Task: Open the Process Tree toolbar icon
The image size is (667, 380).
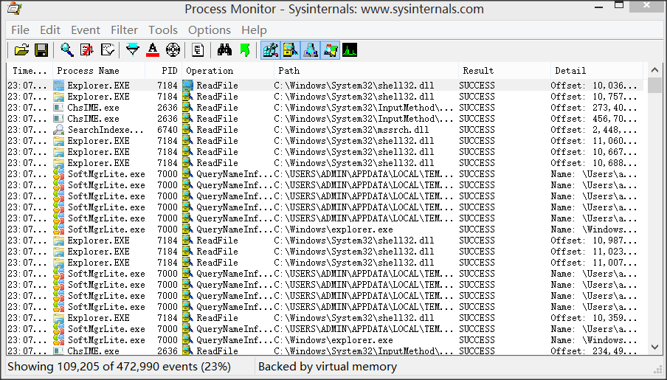Action: point(198,50)
